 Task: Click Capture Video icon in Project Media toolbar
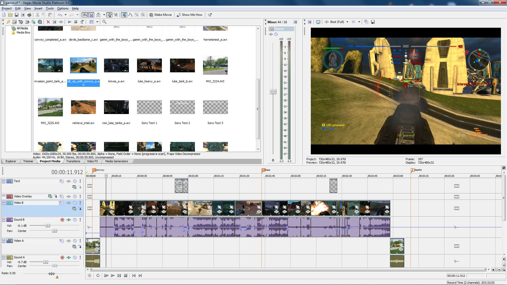pyautogui.click(x=21, y=22)
